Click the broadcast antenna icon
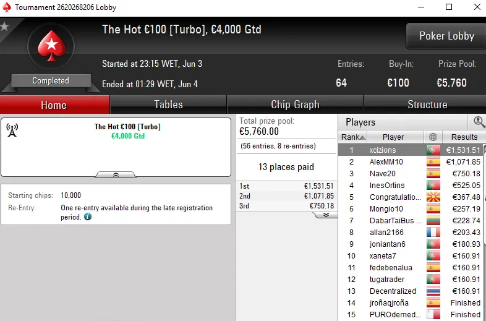The height and width of the screenshot is (321, 486). [x=12, y=130]
